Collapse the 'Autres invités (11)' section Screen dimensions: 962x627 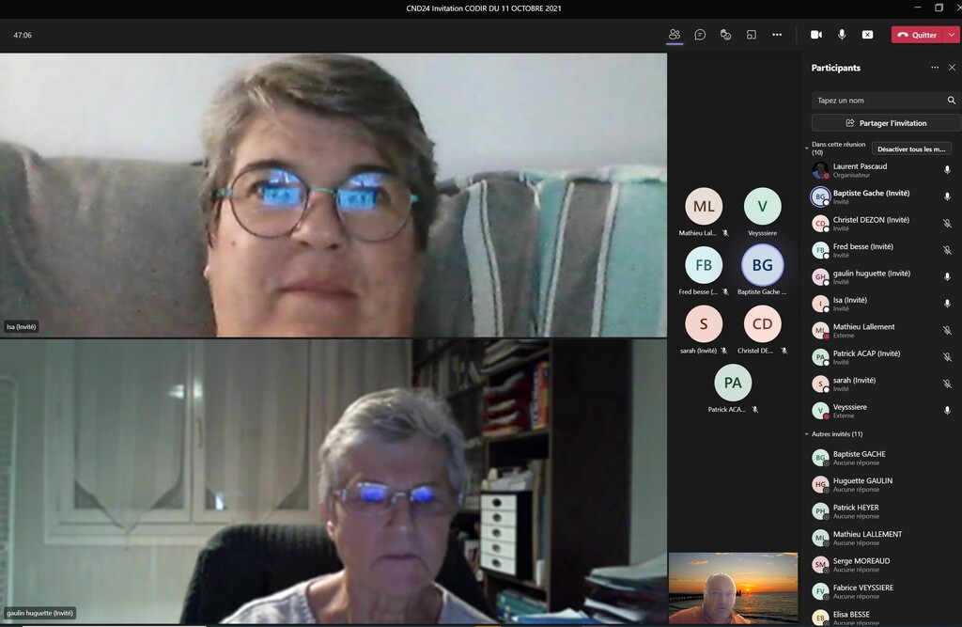pos(807,434)
